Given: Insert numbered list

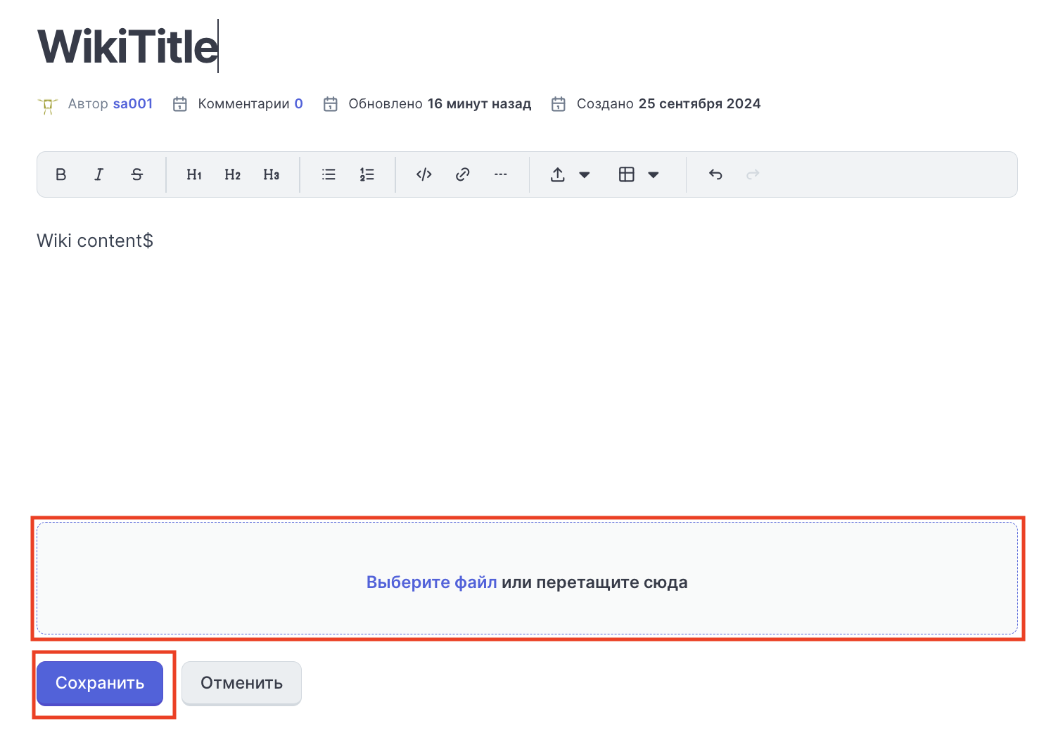Looking at the screenshot, I should pos(367,174).
